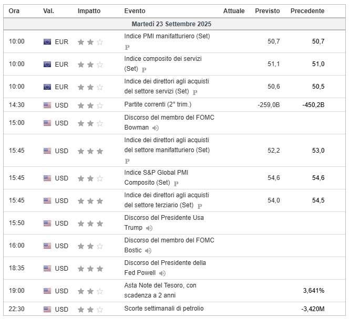Click the speaker icon next to Bowman
Viewport: 350px width, 319px height.
tap(156, 128)
